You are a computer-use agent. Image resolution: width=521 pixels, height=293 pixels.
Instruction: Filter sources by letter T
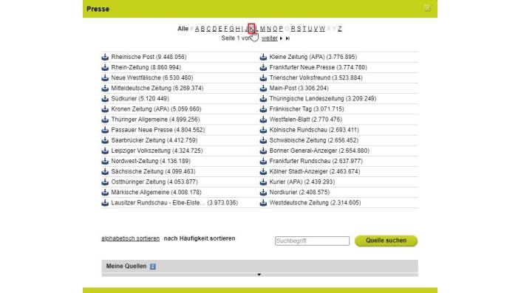coord(304,29)
